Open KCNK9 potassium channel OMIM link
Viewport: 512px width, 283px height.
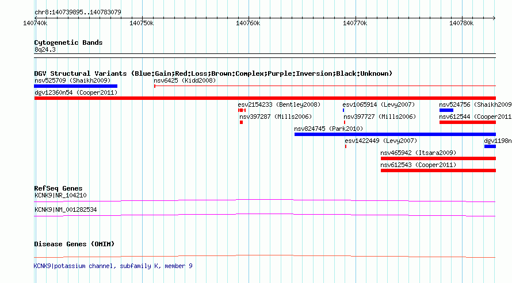click(x=113, y=266)
